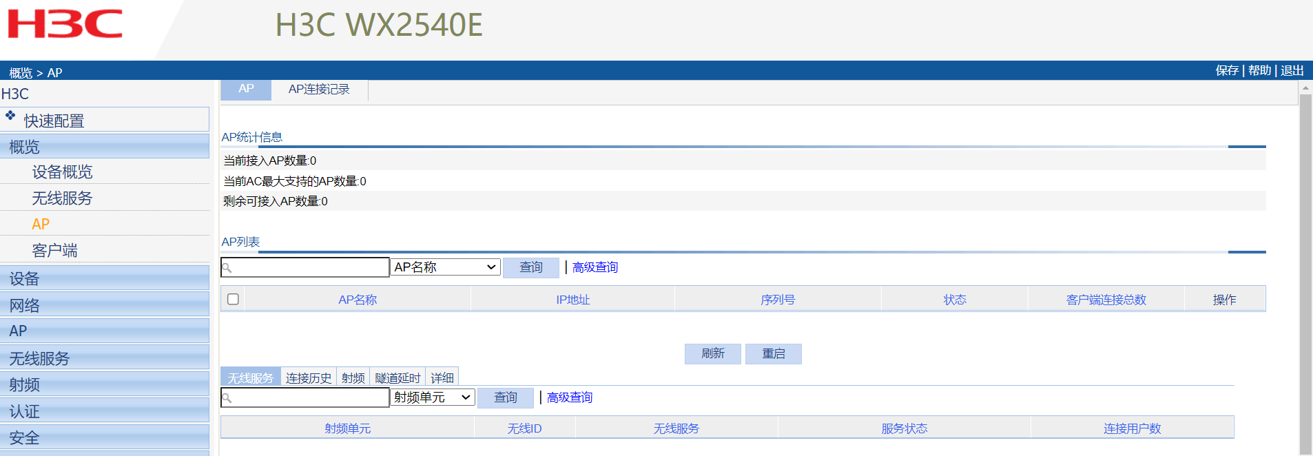Screen dimensions: 1313x456
Task: Select the orange AP item under 概览
Action: pyautogui.click(x=41, y=224)
